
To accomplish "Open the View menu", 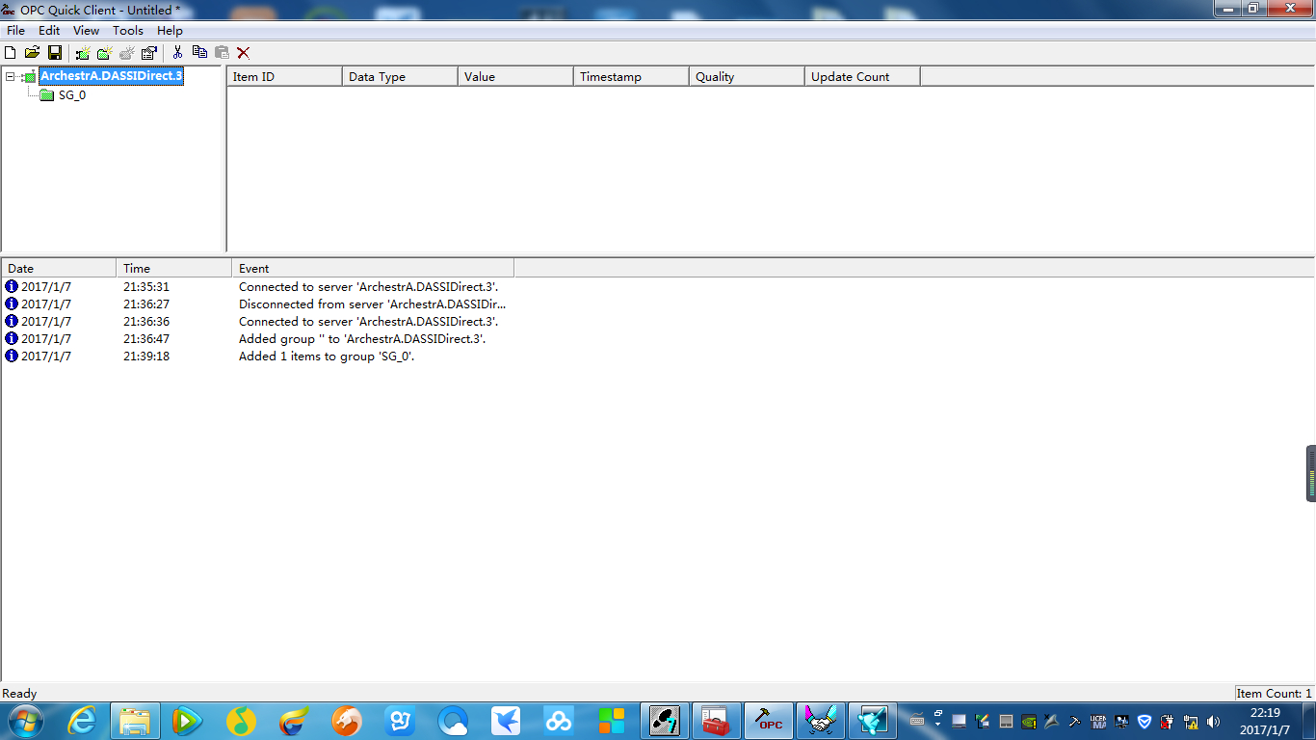I will [x=86, y=31].
